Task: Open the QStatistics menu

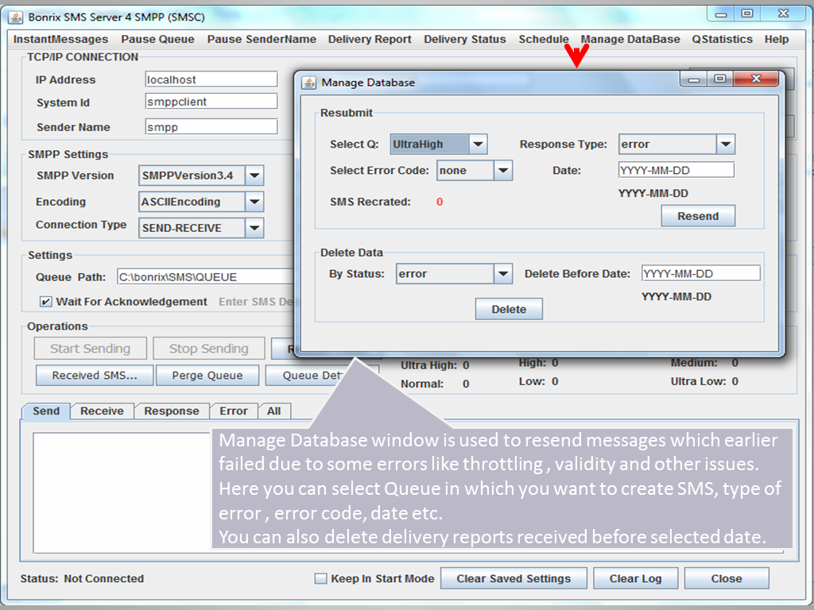Action: click(x=722, y=40)
